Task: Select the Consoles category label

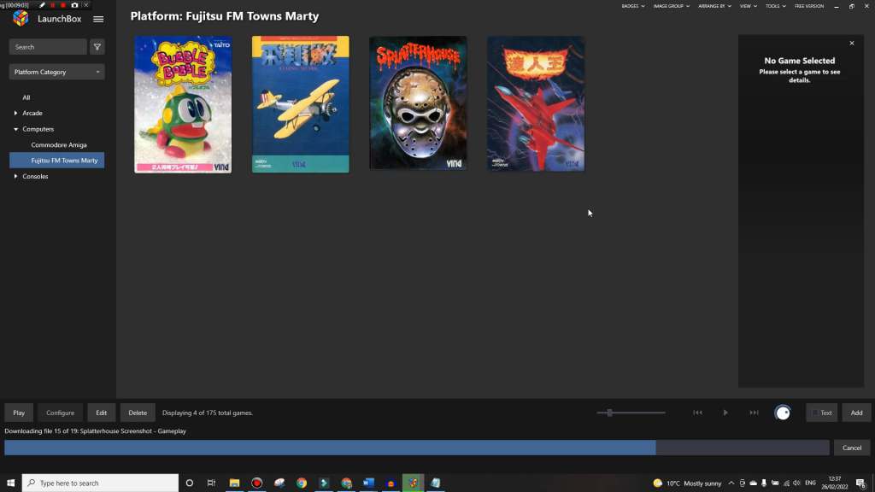Action: point(35,176)
